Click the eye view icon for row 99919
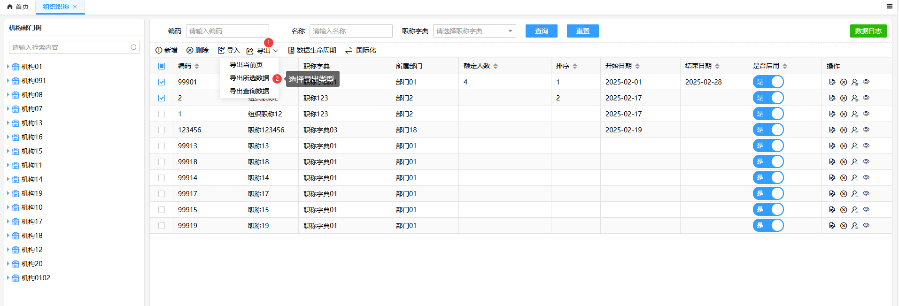Screen dimensions: 899x306 coord(866,226)
